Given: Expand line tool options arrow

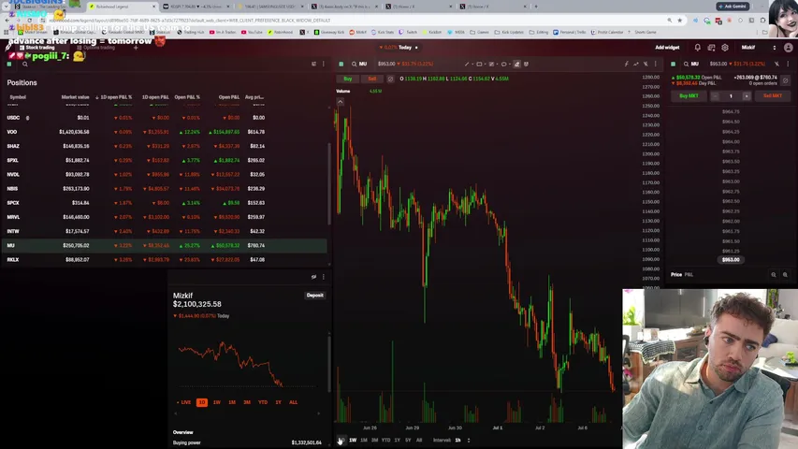Looking at the screenshot, I should (472, 65).
